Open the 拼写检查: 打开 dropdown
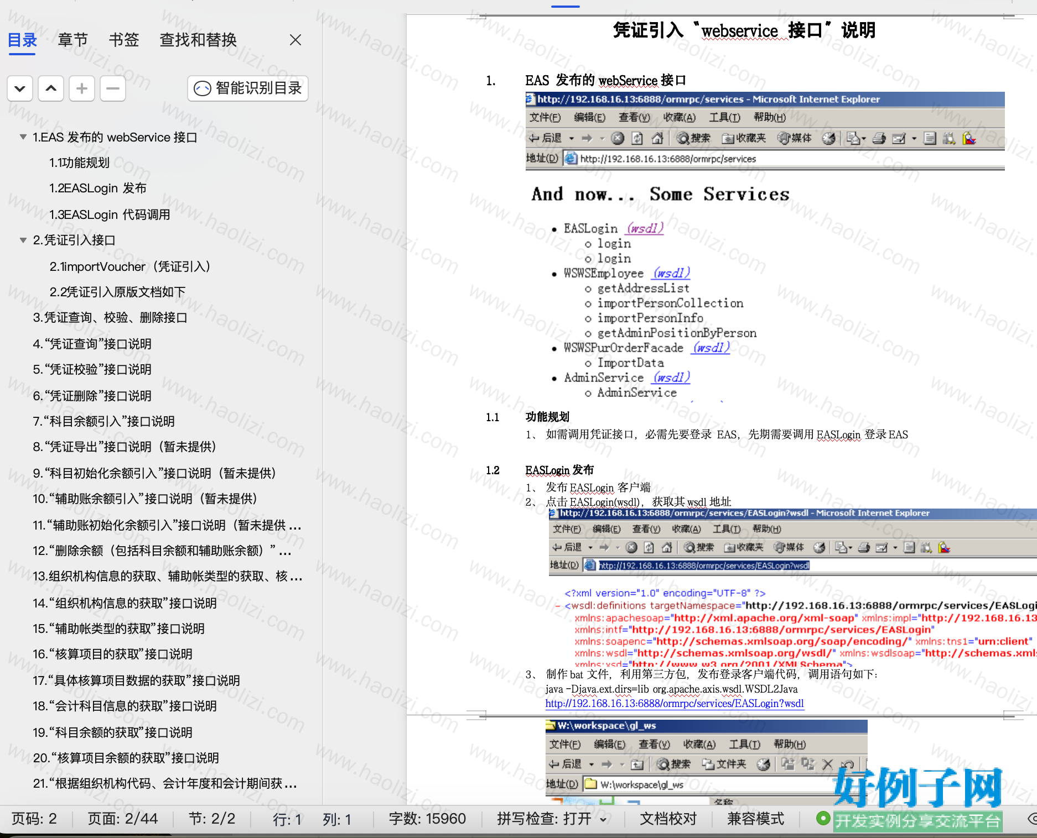Viewport: 1037px width, 838px height. pyautogui.click(x=552, y=819)
